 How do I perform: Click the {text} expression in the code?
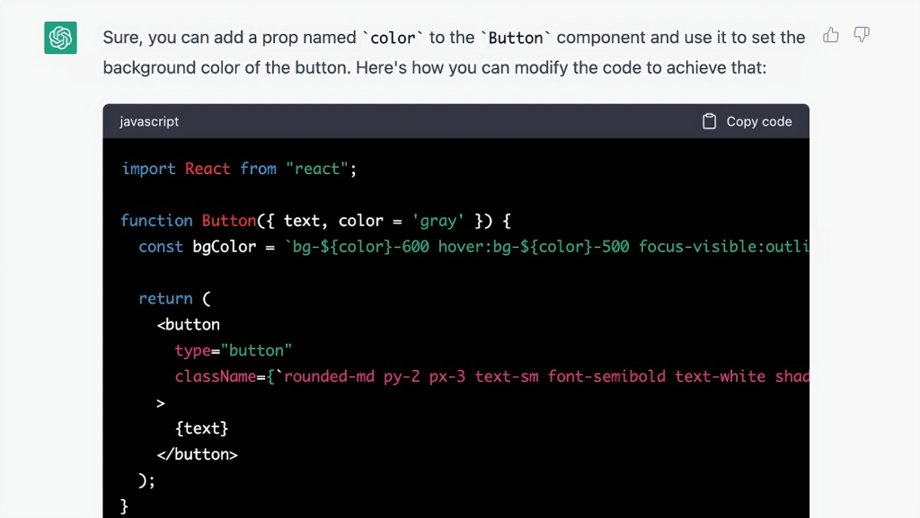(x=202, y=428)
